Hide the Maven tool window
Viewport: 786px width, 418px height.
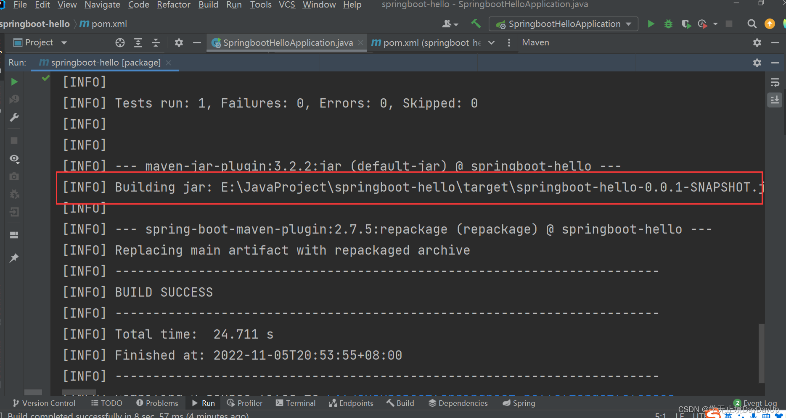(775, 42)
